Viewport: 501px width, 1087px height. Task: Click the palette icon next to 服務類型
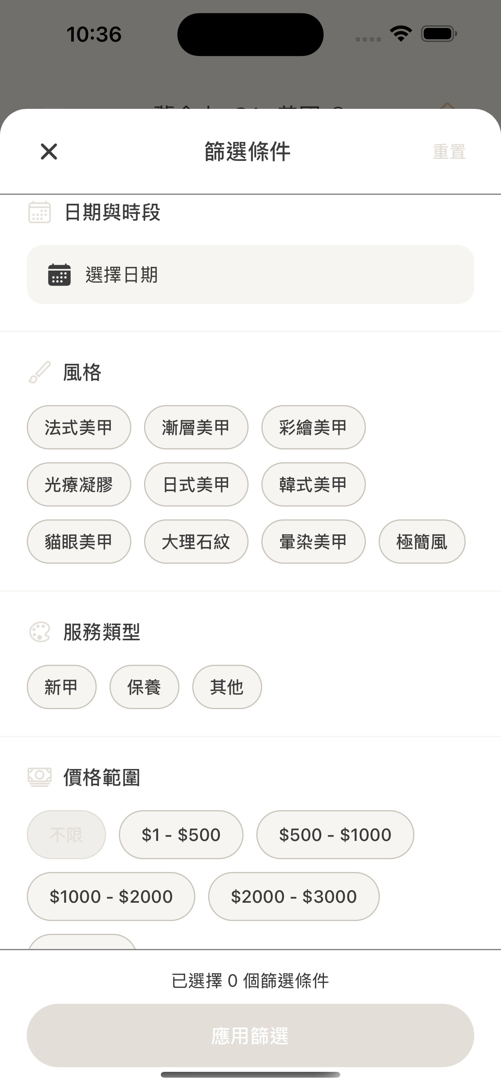(x=40, y=632)
